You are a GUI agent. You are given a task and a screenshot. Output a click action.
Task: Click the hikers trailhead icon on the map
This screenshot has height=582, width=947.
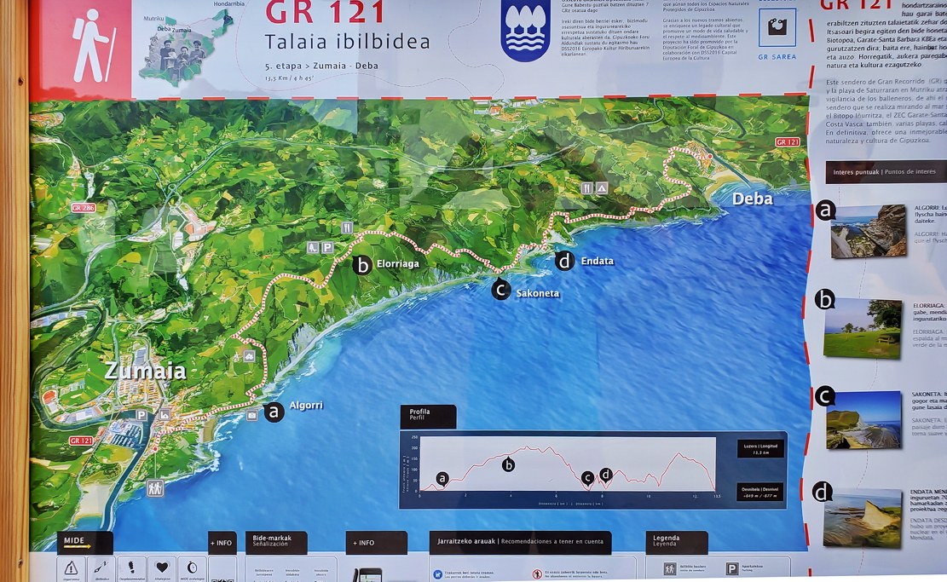click(155, 487)
